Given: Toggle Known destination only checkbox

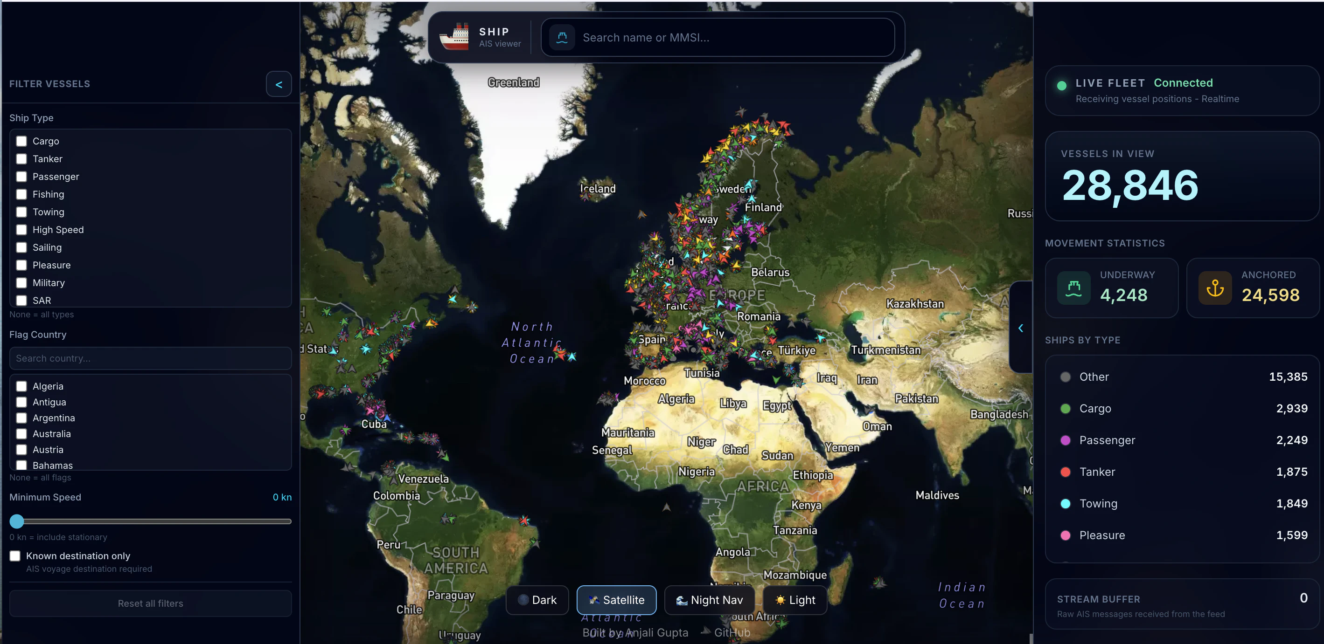Looking at the screenshot, I should (x=15, y=555).
